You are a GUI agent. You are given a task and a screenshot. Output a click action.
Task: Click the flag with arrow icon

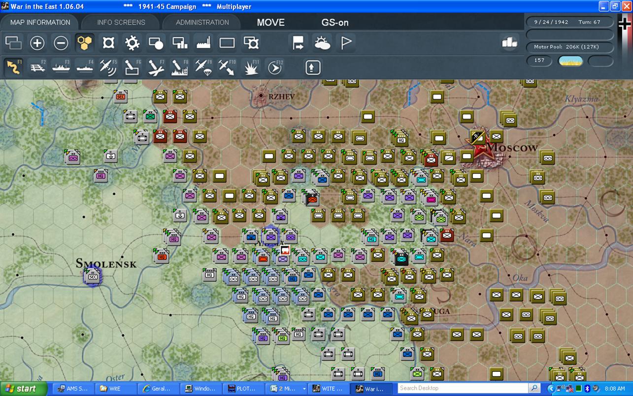[299, 43]
